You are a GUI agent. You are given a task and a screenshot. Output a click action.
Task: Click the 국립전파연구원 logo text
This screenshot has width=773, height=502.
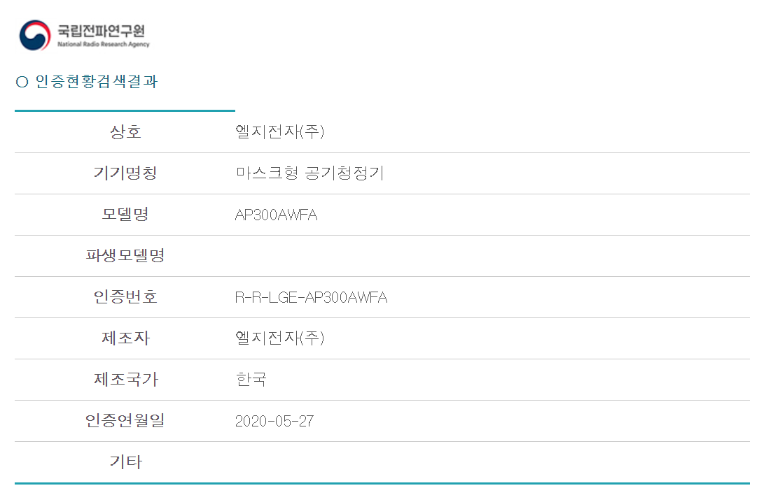click(x=103, y=31)
